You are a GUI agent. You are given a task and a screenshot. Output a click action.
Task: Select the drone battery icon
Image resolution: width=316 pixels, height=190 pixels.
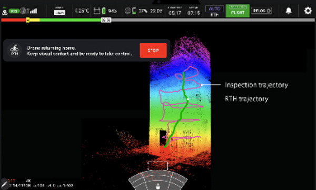coord(134,11)
